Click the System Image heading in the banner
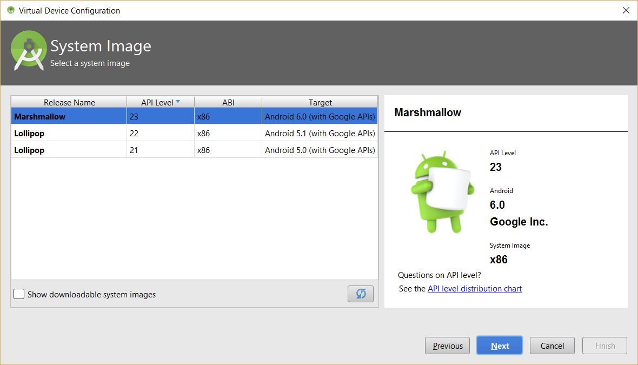Viewport: 638px width, 365px height. pos(101,46)
